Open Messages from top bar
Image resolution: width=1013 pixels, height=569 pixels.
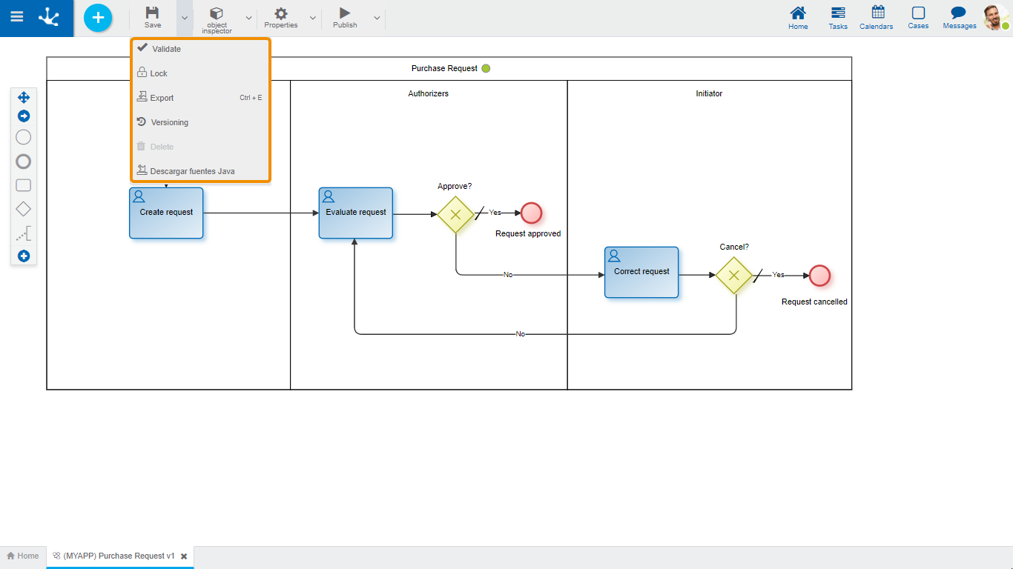960,18
